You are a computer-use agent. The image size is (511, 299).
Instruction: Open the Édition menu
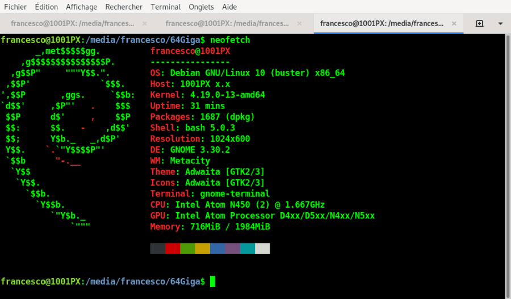point(46,7)
